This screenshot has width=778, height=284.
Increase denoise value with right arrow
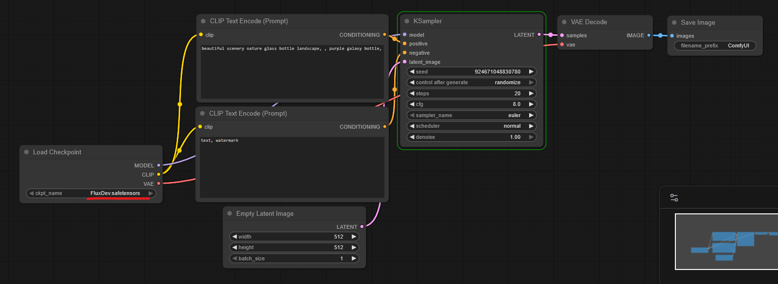pyautogui.click(x=531, y=137)
